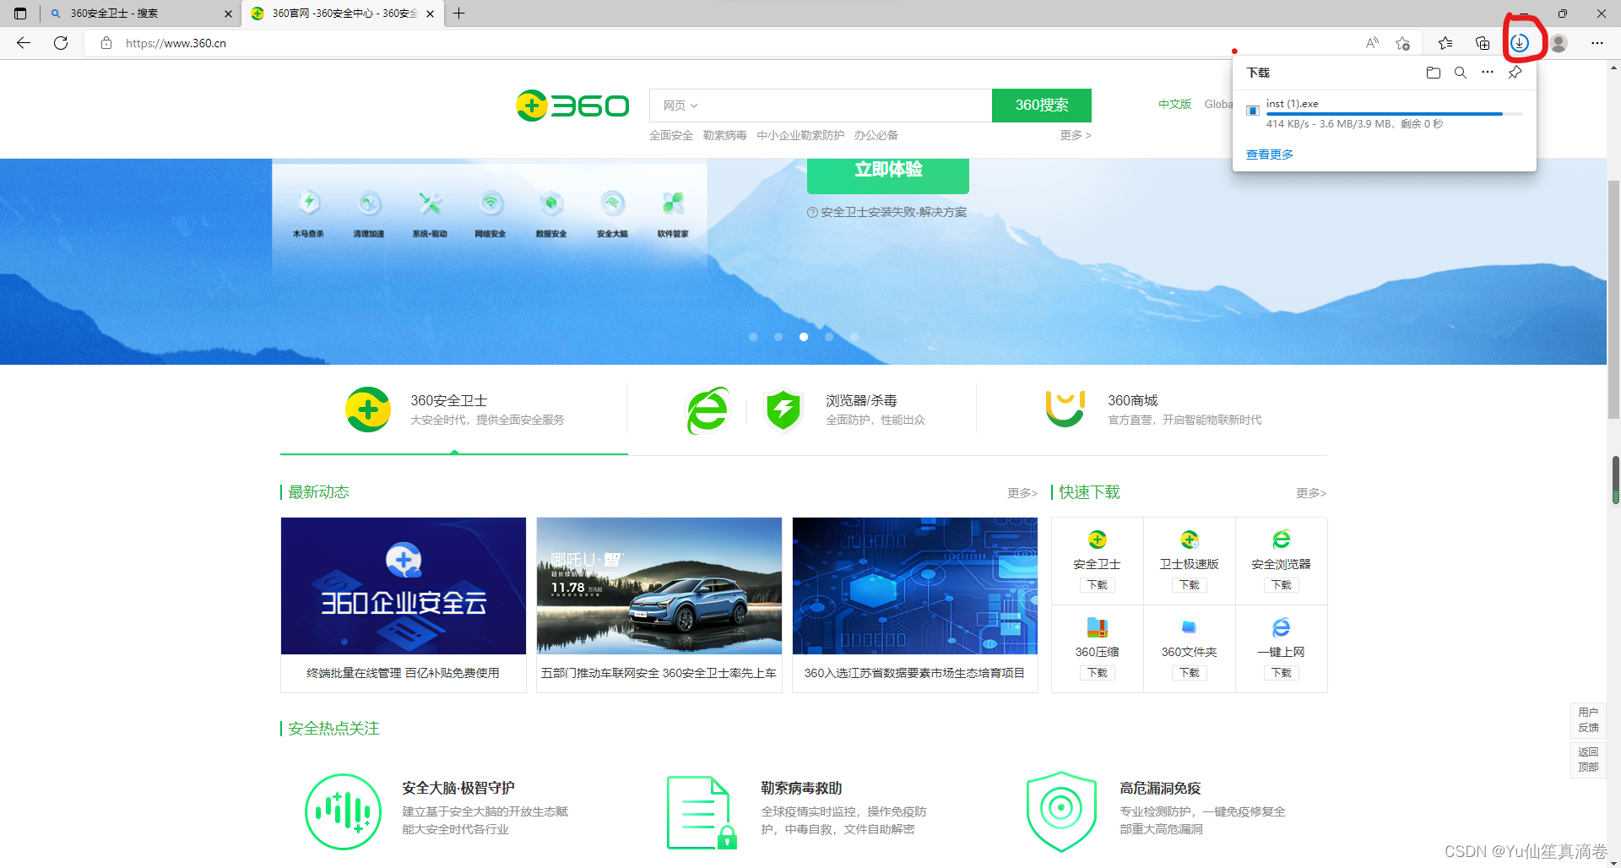This screenshot has width=1621, height=868.
Task: Open the Collections icon
Action: pos(1483,43)
